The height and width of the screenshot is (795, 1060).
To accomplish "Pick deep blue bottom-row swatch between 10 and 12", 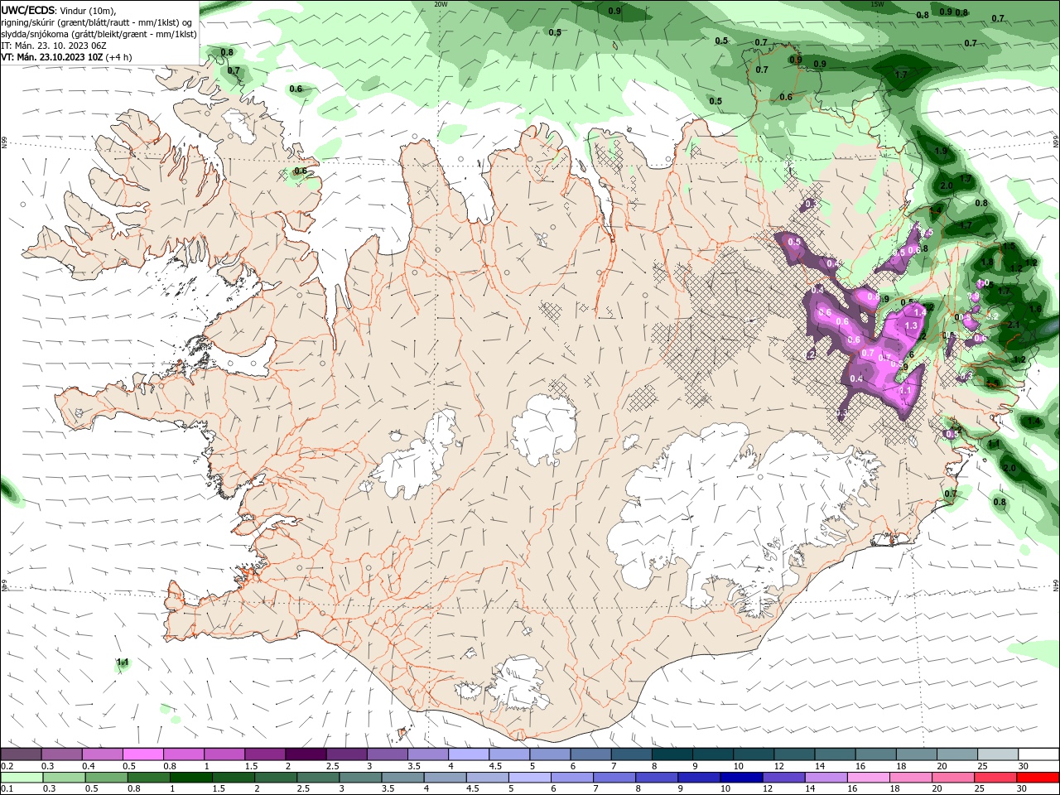I will click(741, 778).
